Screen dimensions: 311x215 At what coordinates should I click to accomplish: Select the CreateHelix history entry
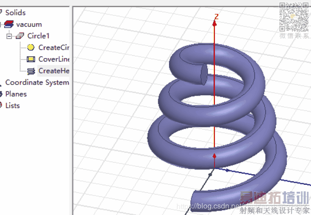click(53, 71)
